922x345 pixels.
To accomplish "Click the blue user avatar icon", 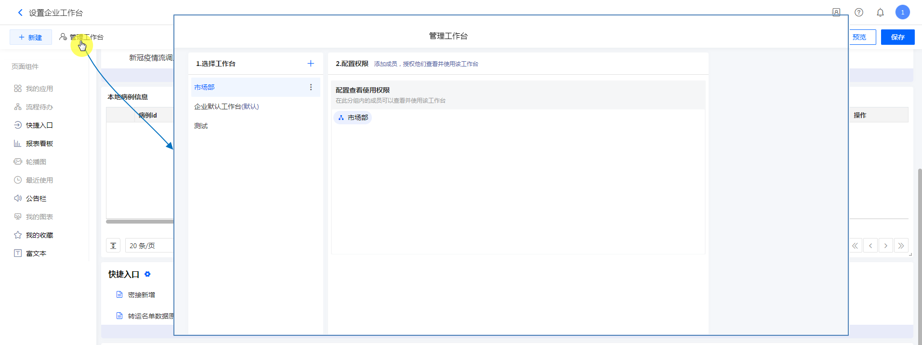I will point(902,13).
